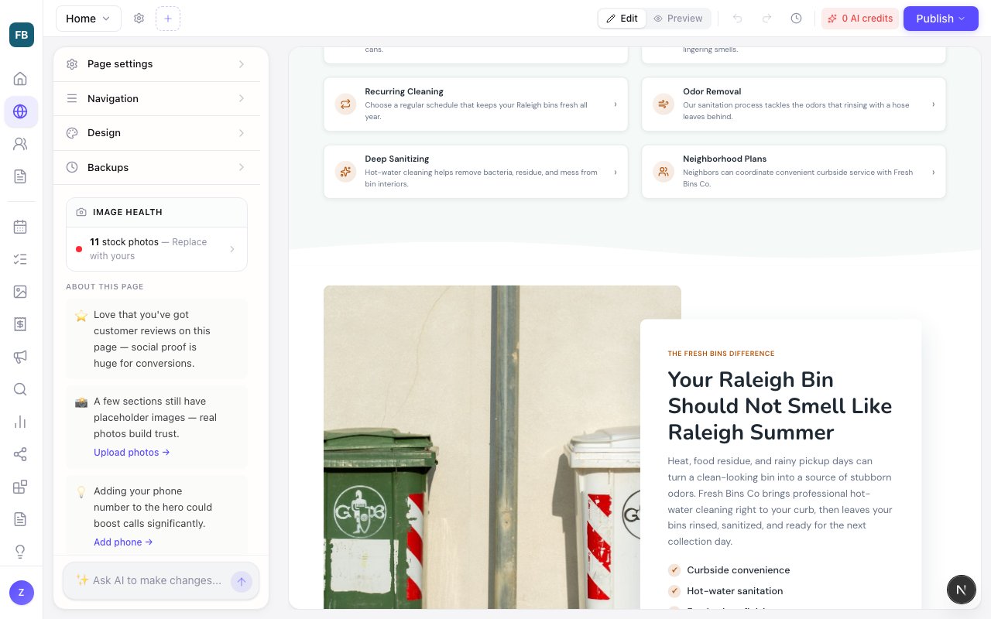Select the trash bins photo on canvas

[x=482, y=447]
